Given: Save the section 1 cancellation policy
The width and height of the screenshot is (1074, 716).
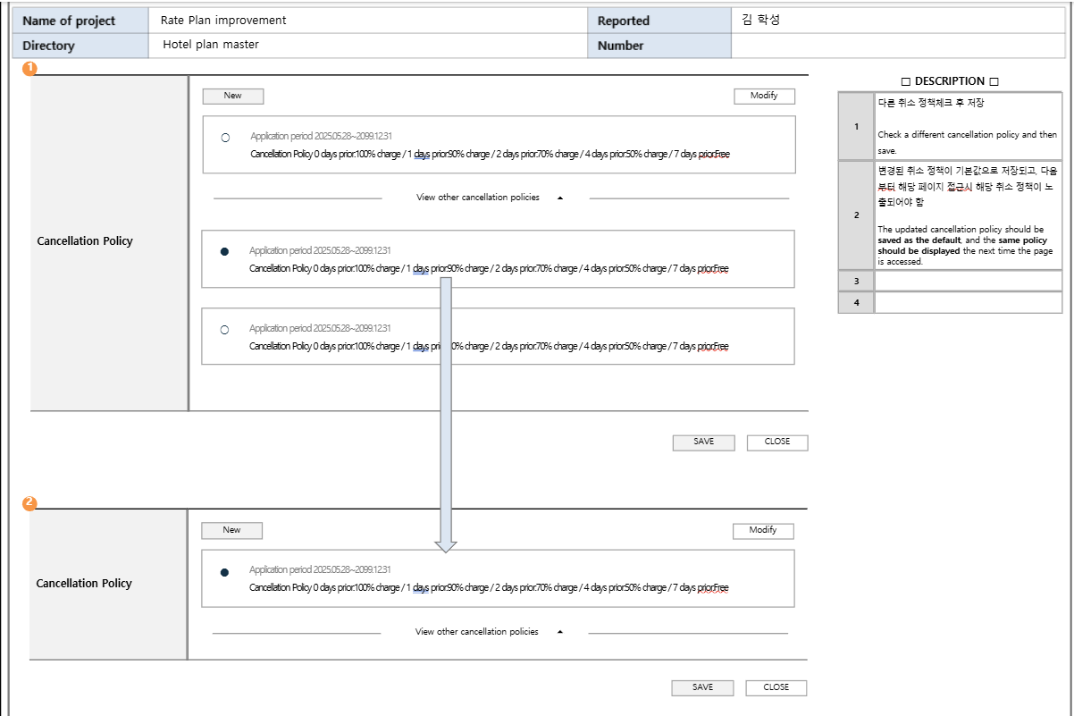Looking at the screenshot, I should pos(704,442).
